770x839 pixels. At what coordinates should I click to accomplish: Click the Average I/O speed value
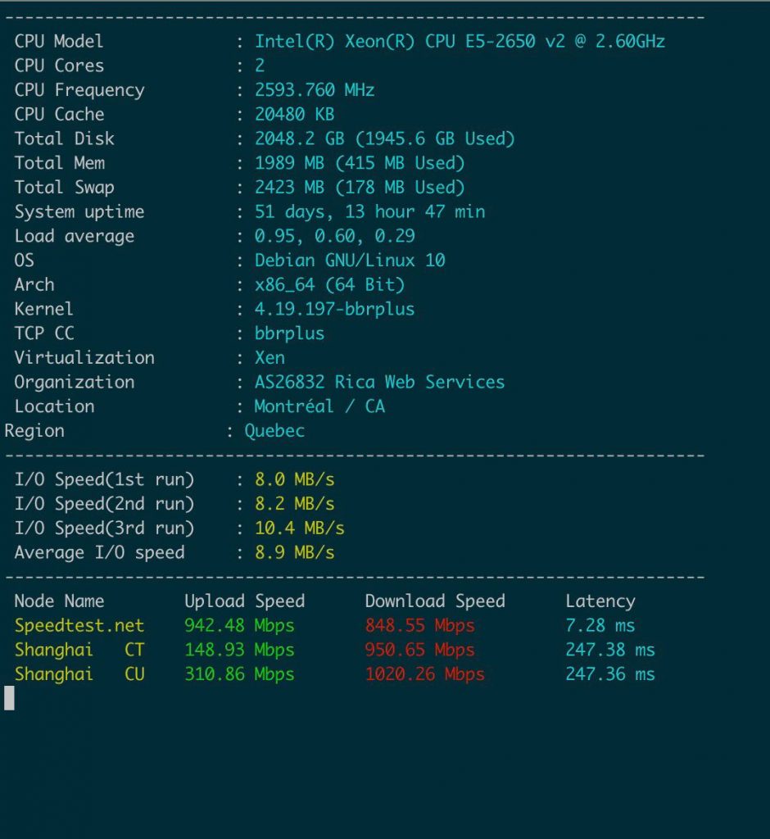pyautogui.click(x=294, y=553)
